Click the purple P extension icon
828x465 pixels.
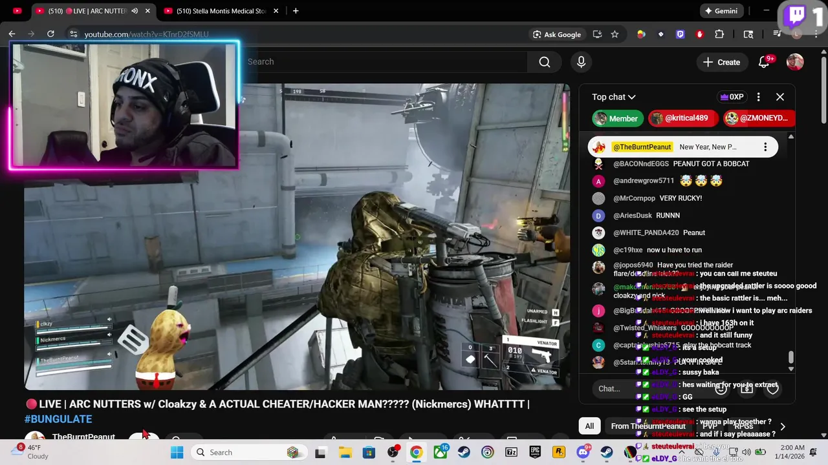[x=680, y=34]
